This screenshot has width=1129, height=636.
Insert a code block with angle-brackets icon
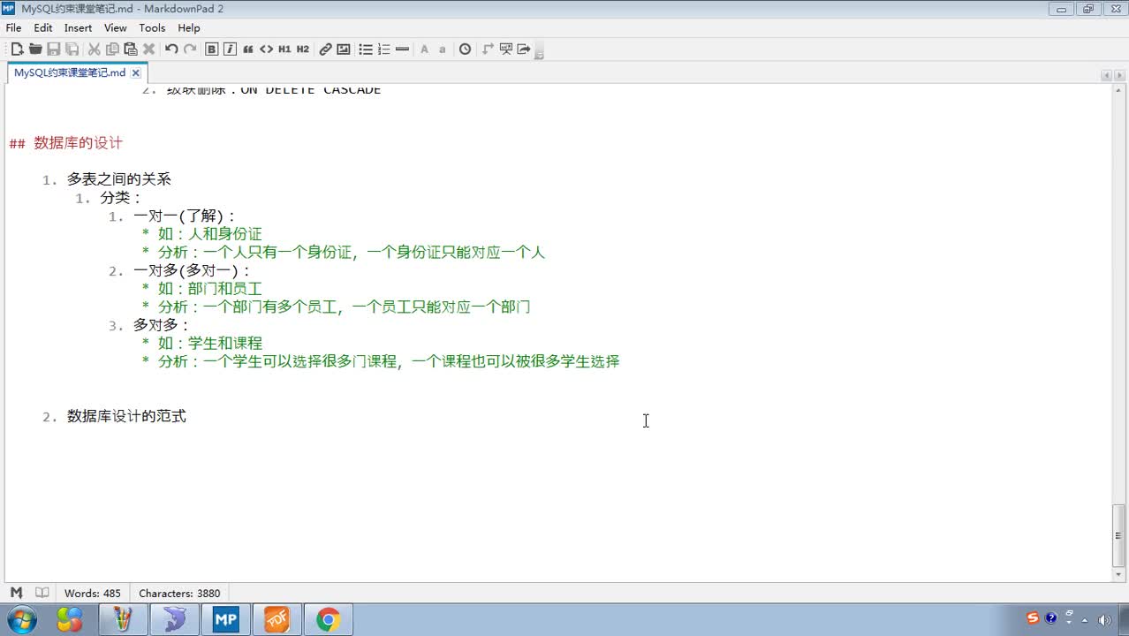(x=266, y=49)
